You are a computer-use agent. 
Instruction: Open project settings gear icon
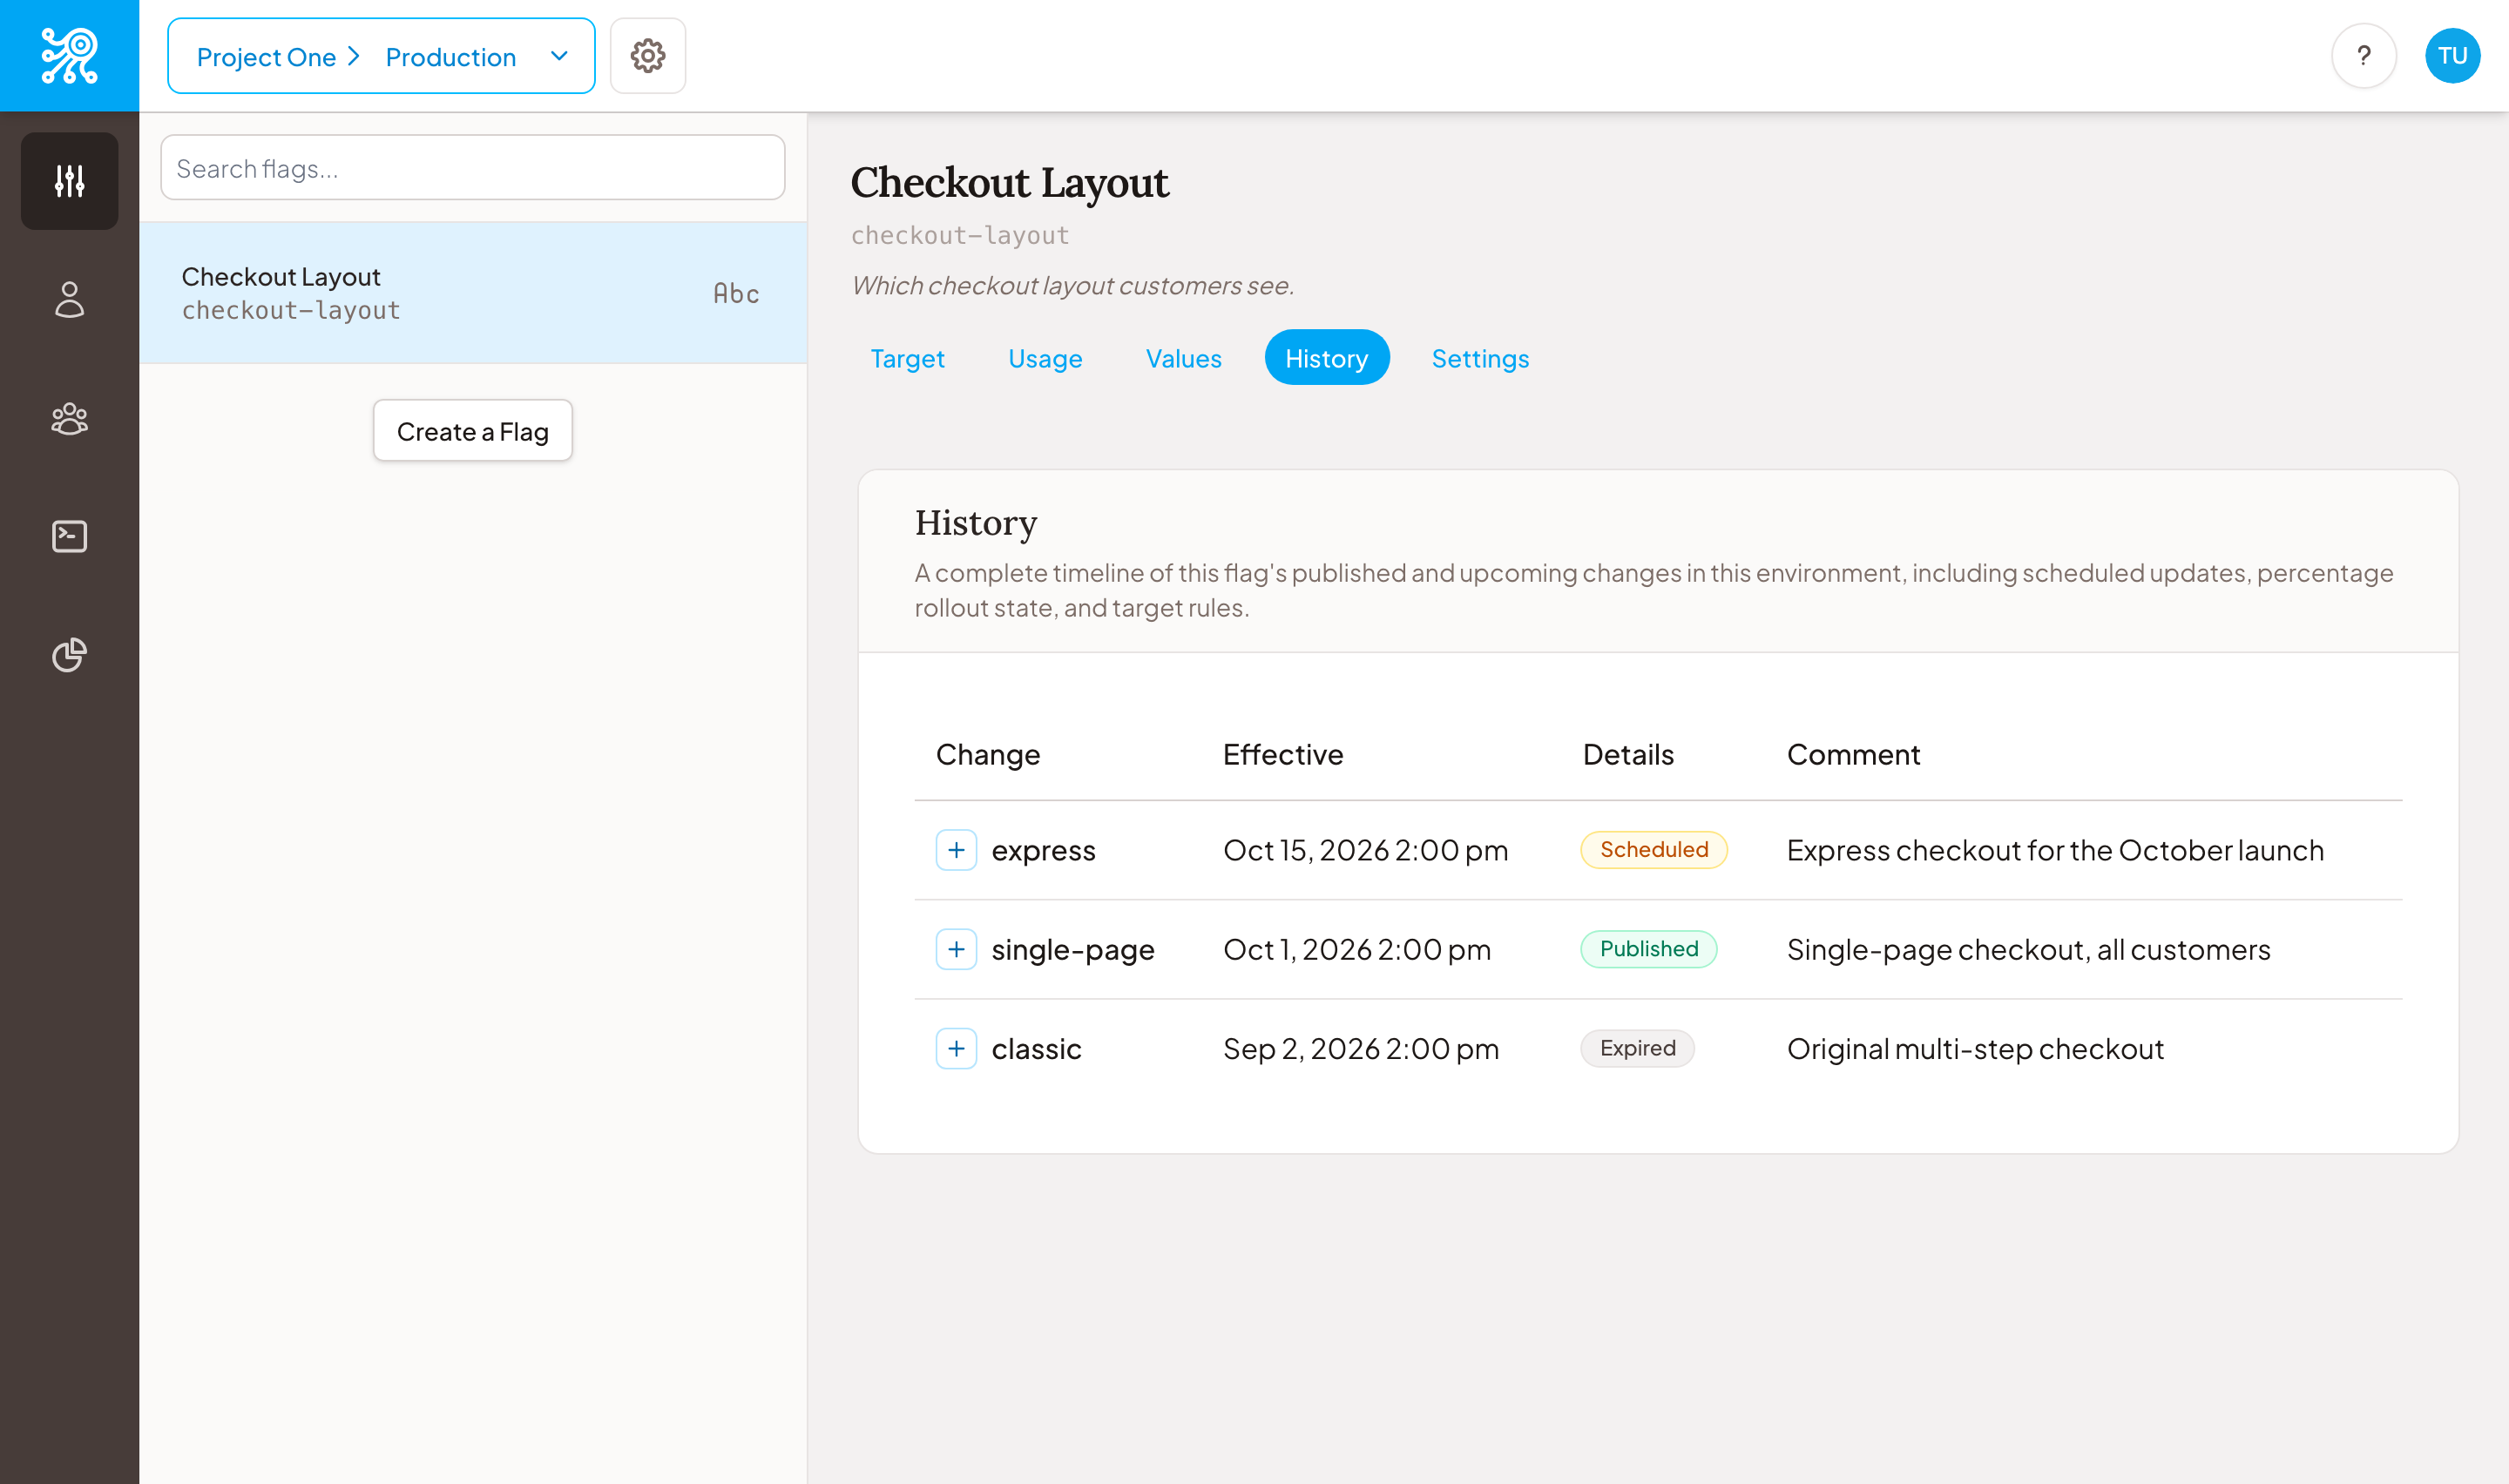click(648, 56)
